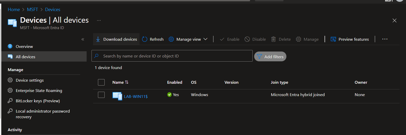406x135 pixels.
Task: Select Enterprise State Roaming in sidebar
Action: [39, 90]
